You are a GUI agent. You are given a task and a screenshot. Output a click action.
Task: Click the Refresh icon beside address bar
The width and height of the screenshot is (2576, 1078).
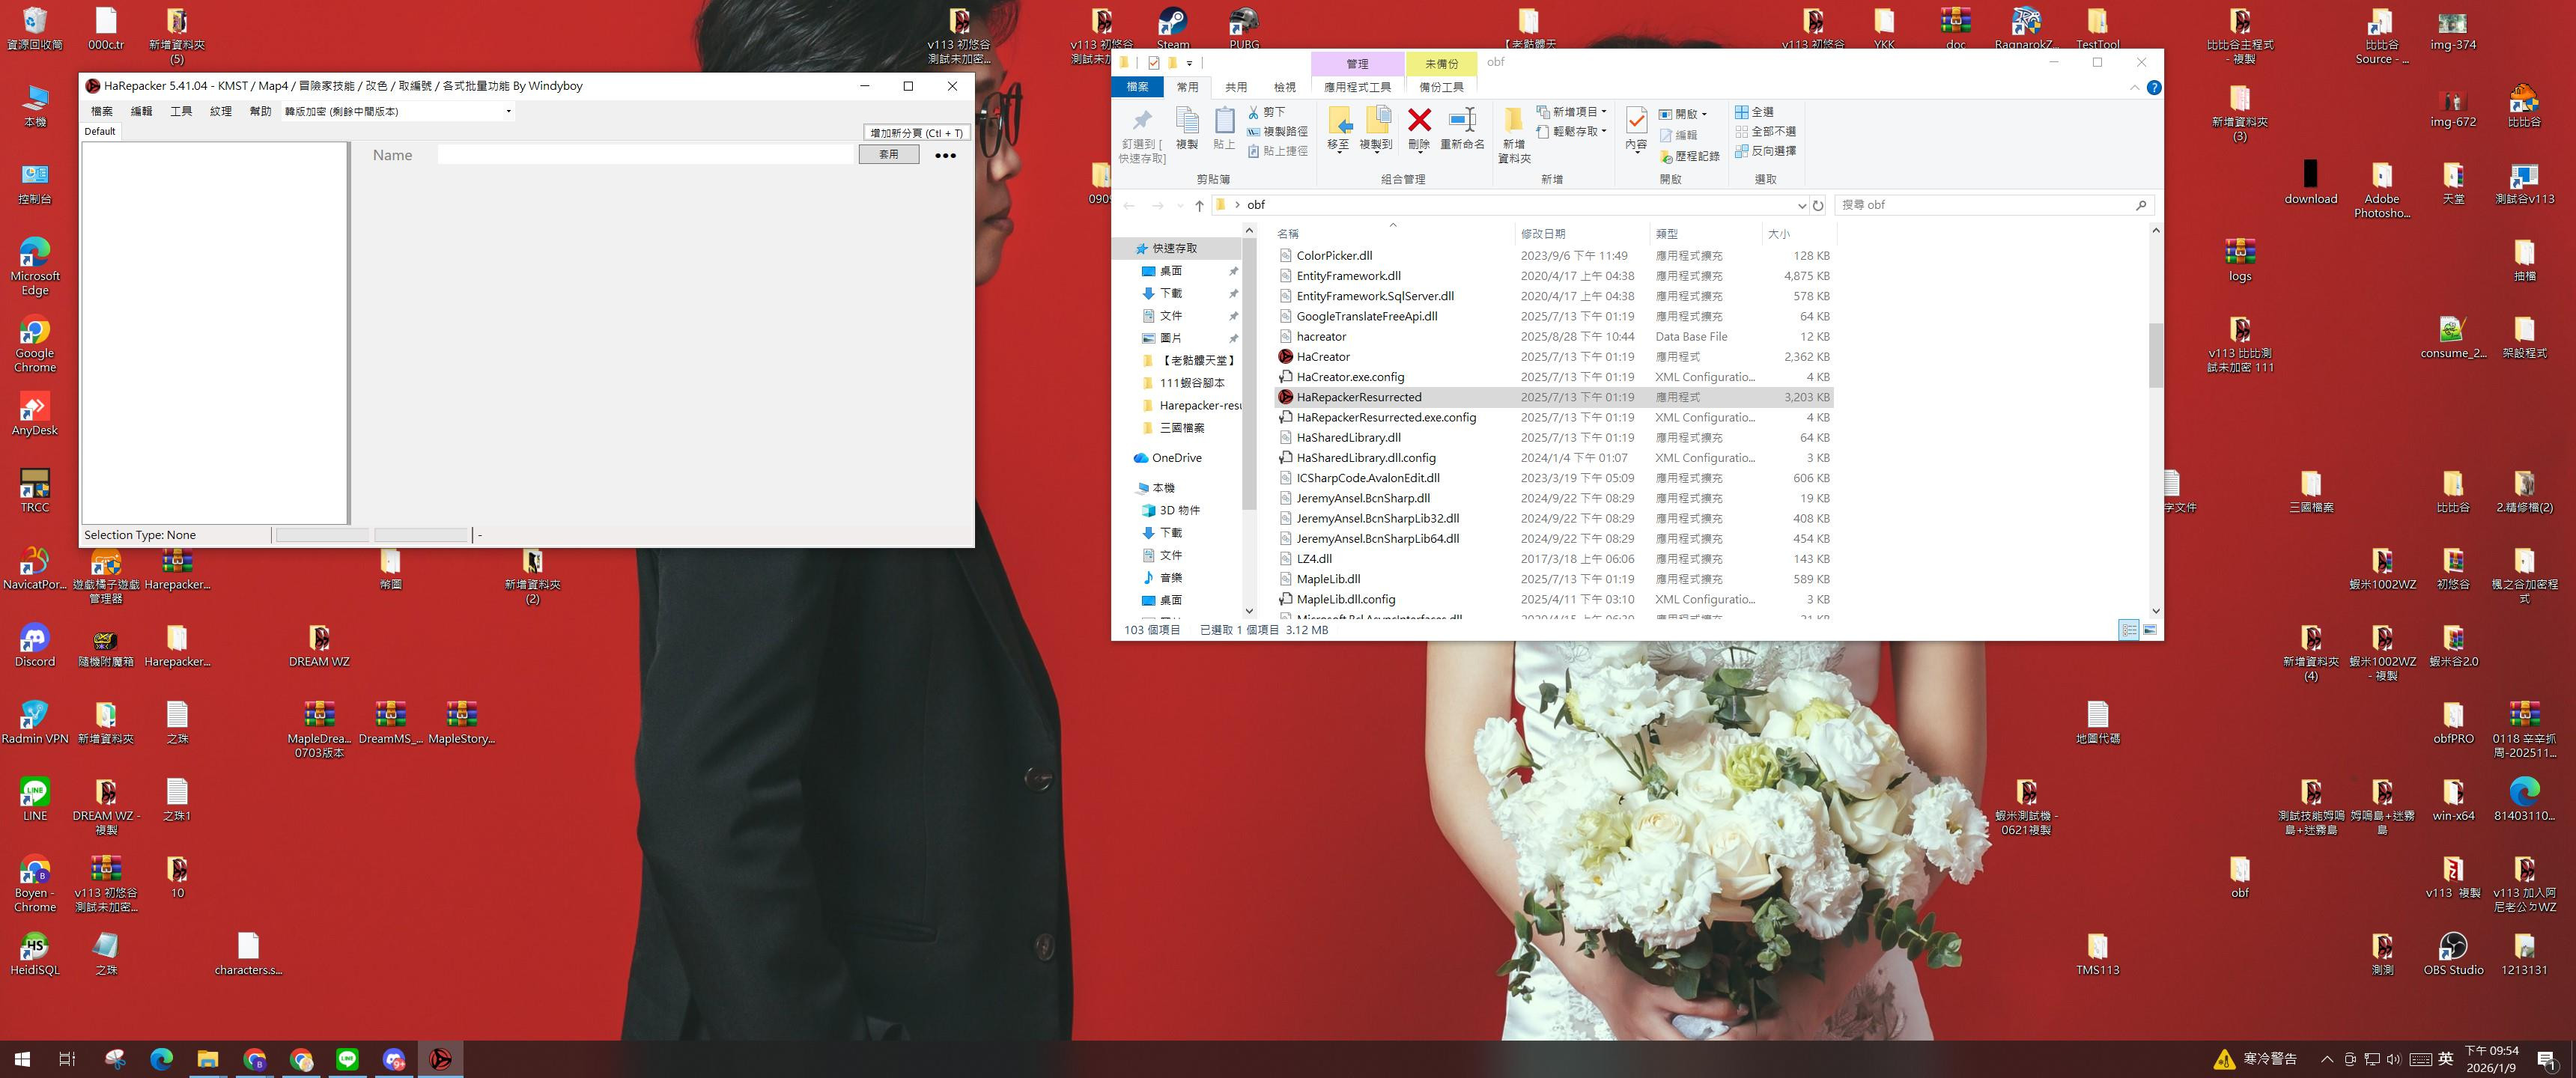tap(1818, 205)
